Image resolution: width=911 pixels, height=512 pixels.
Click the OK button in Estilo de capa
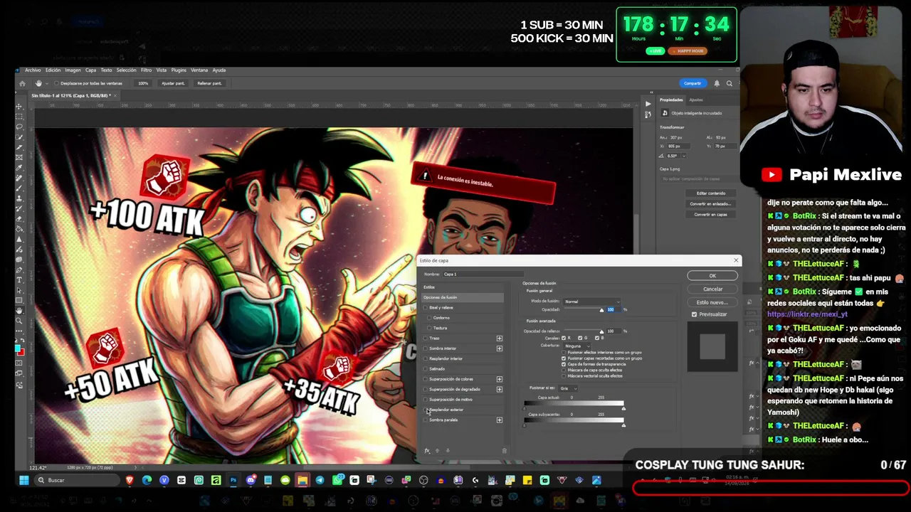pyautogui.click(x=712, y=276)
